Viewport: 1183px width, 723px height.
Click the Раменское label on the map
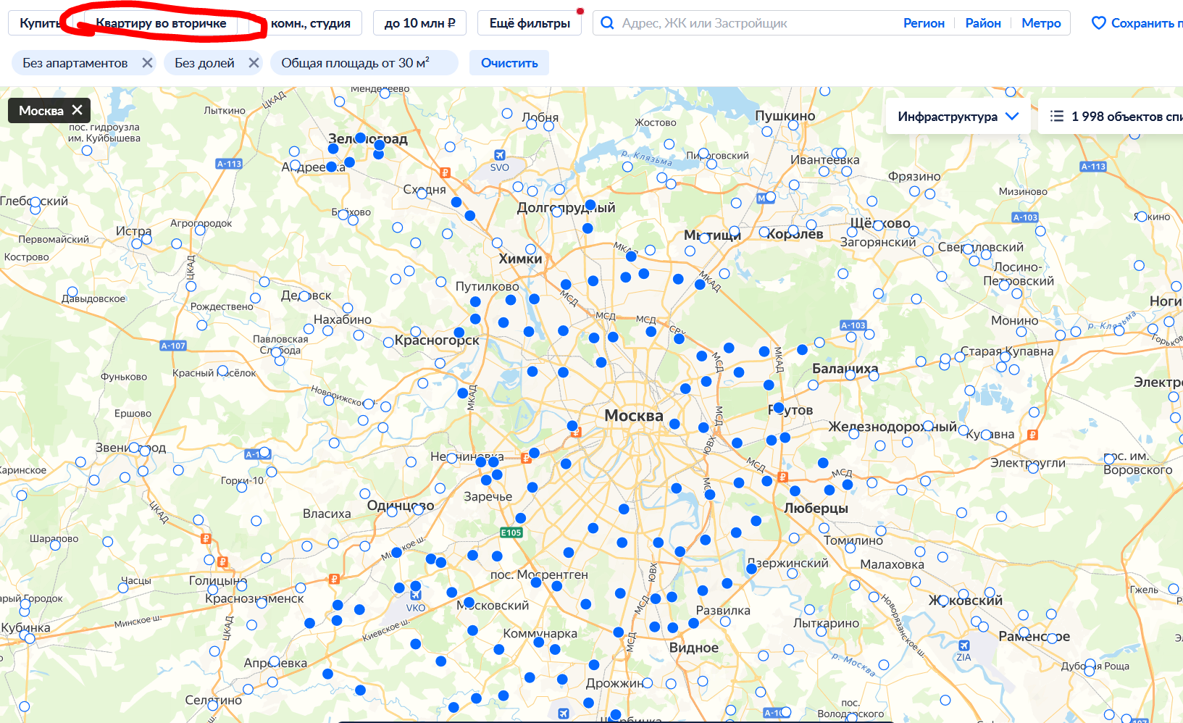pos(1034,637)
